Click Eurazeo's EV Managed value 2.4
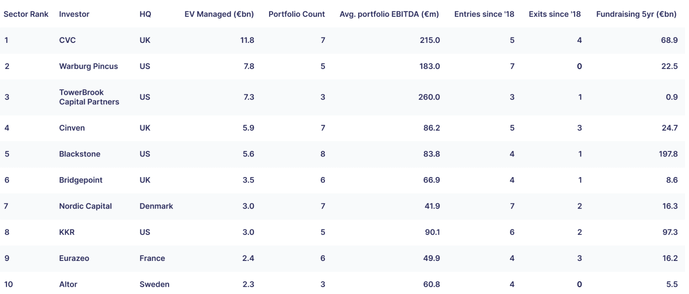Image resolution: width=689 pixels, height=294 pixels. pos(249,258)
